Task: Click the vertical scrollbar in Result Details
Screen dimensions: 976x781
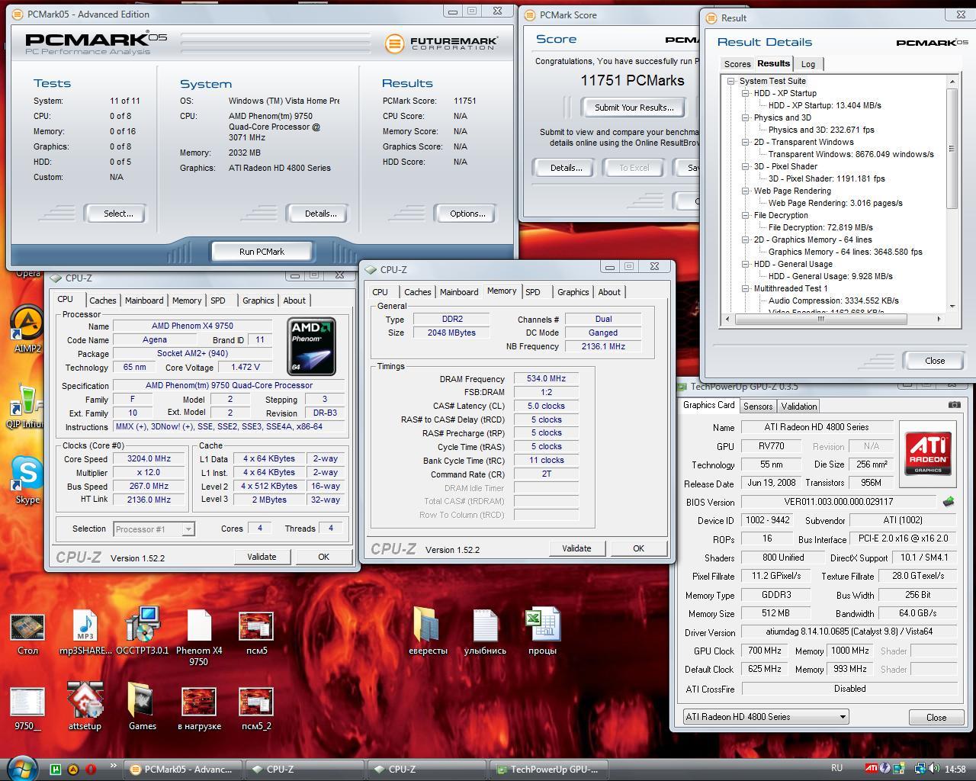Action: [x=952, y=148]
